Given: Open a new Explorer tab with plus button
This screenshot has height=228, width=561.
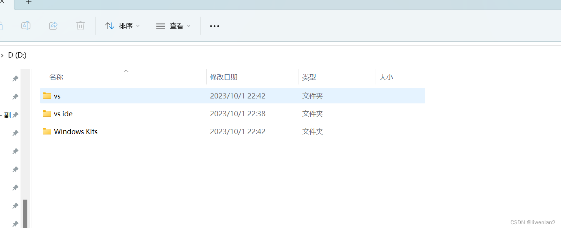Looking at the screenshot, I should [x=28, y=2].
